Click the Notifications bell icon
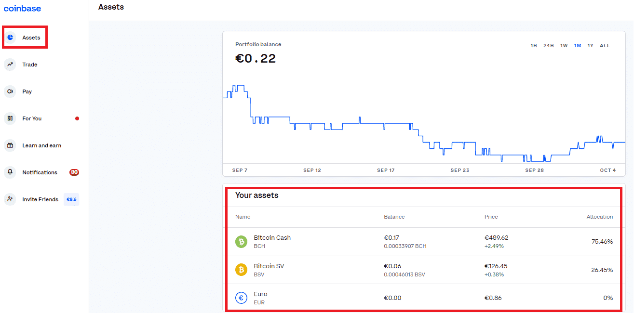634x313 pixels. (10, 172)
